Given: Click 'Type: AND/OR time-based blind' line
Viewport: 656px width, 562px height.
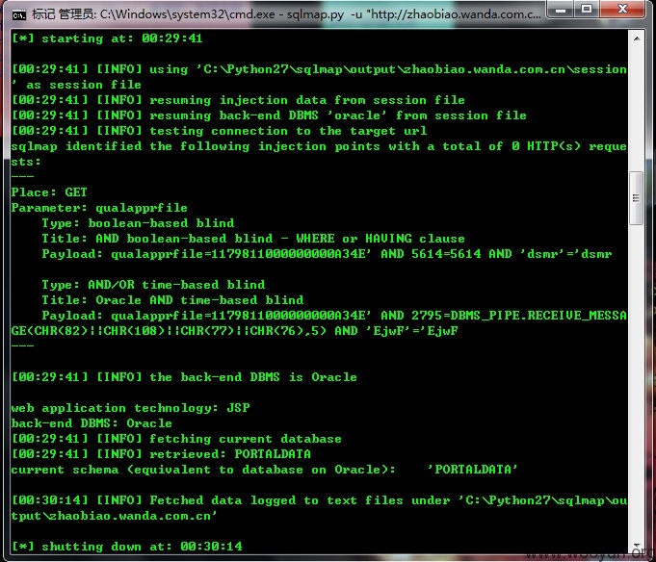Looking at the screenshot, I should (153, 285).
